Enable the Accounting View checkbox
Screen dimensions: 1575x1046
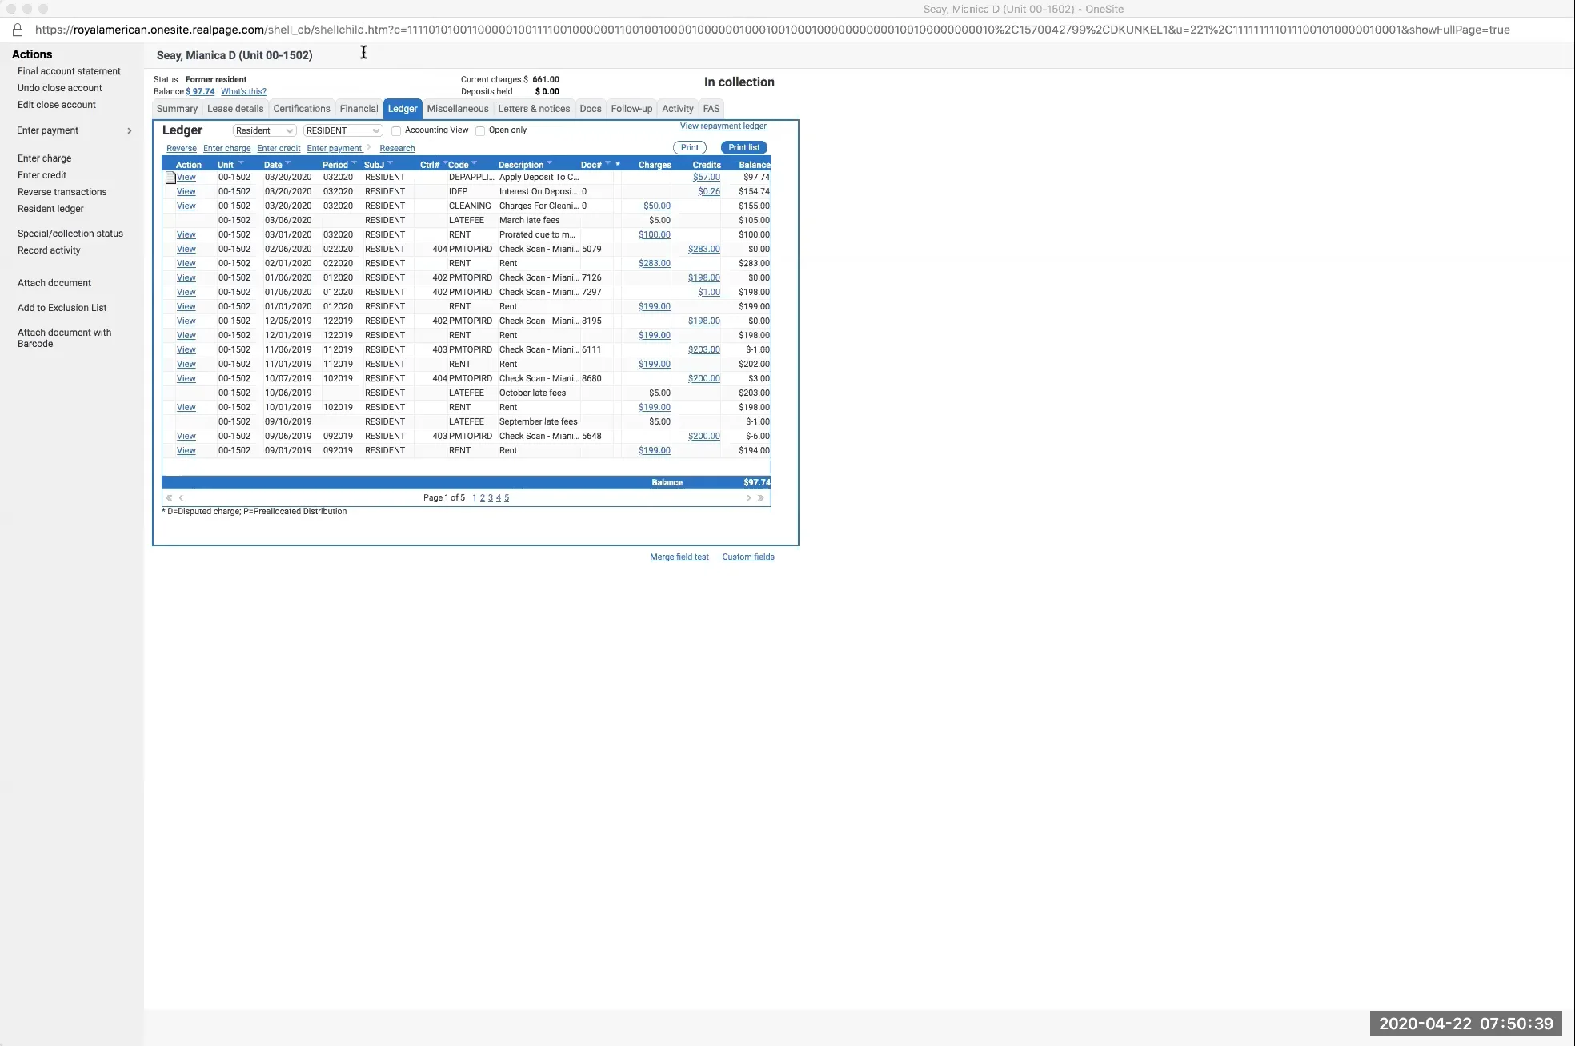coord(398,130)
